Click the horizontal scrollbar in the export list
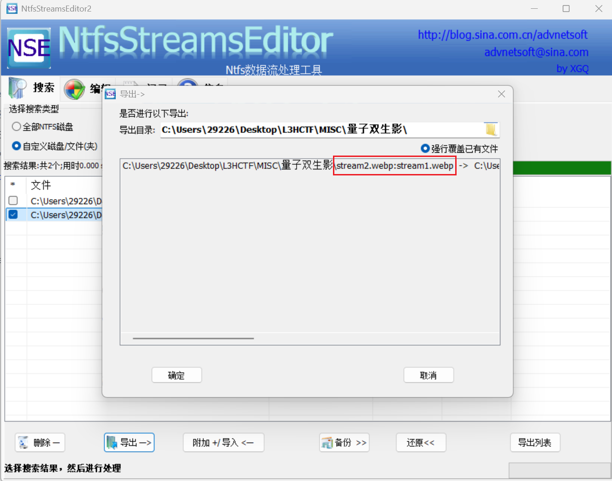Screen dimensions: 612x481 click(x=193, y=338)
